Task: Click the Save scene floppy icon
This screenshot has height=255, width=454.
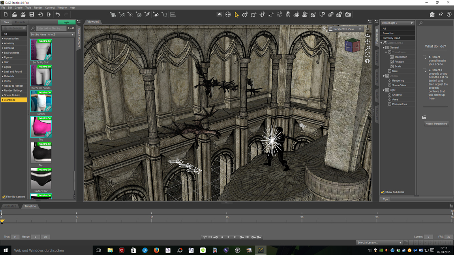Action: (x=32, y=15)
